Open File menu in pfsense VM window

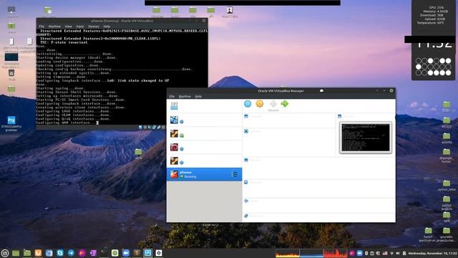42,27
